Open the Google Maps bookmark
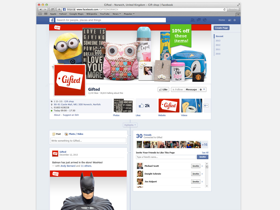The image size is (280, 210). click(x=77, y=14)
